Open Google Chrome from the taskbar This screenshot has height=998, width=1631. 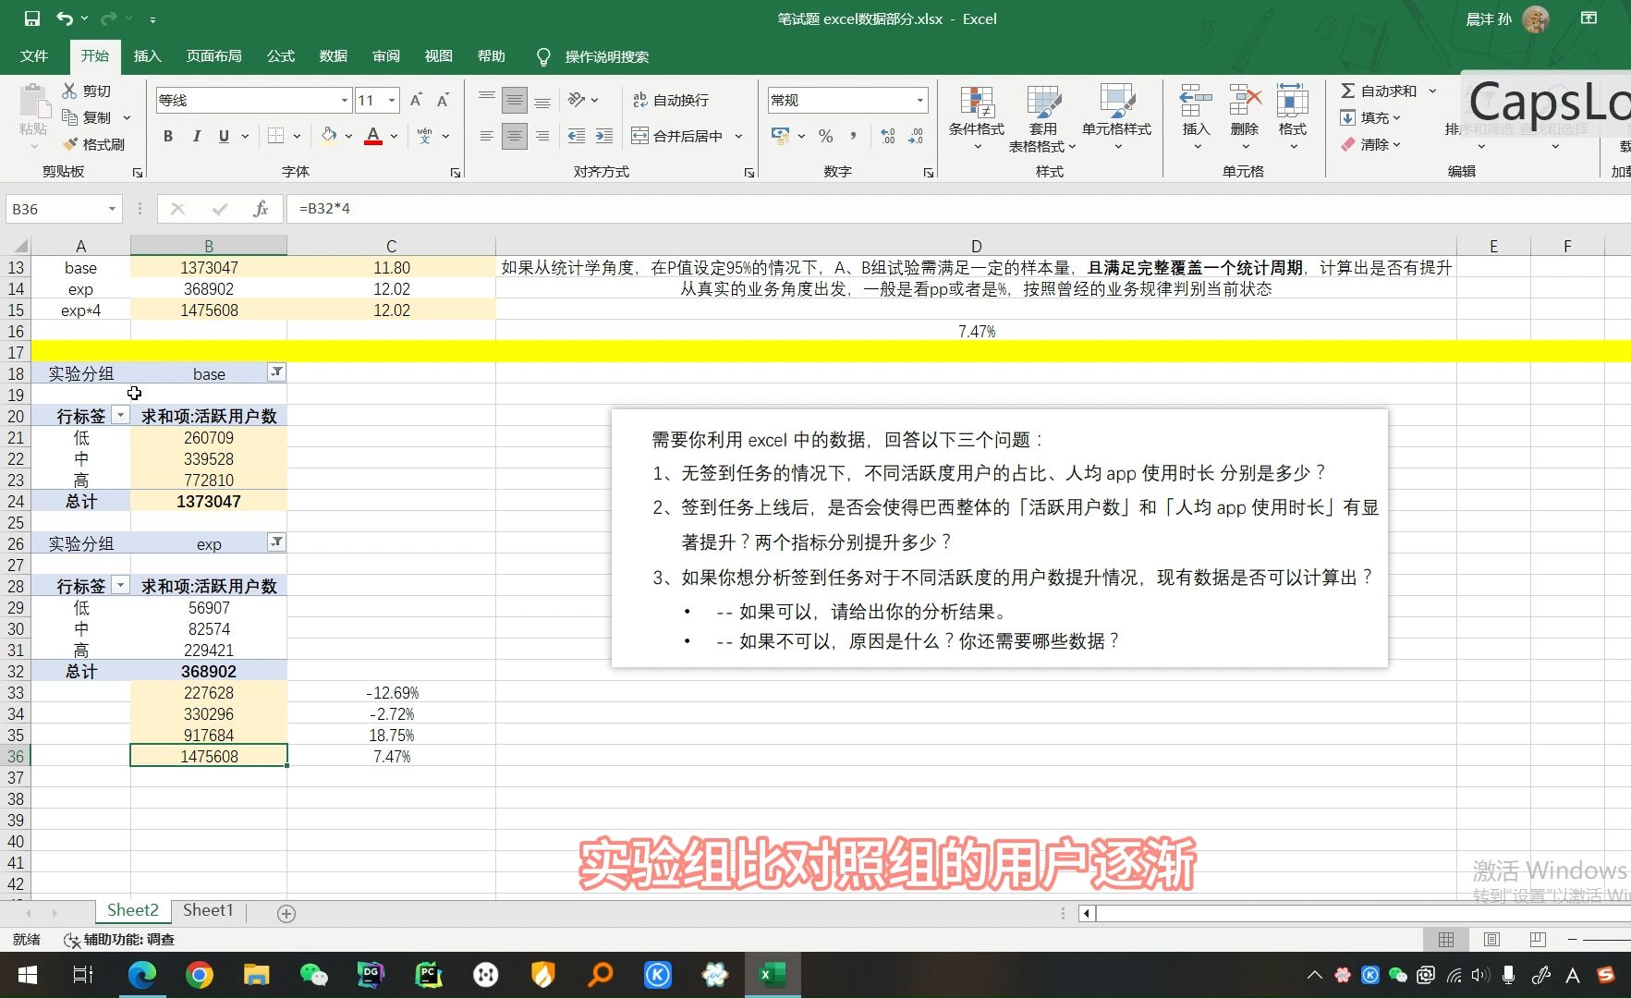click(x=199, y=975)
